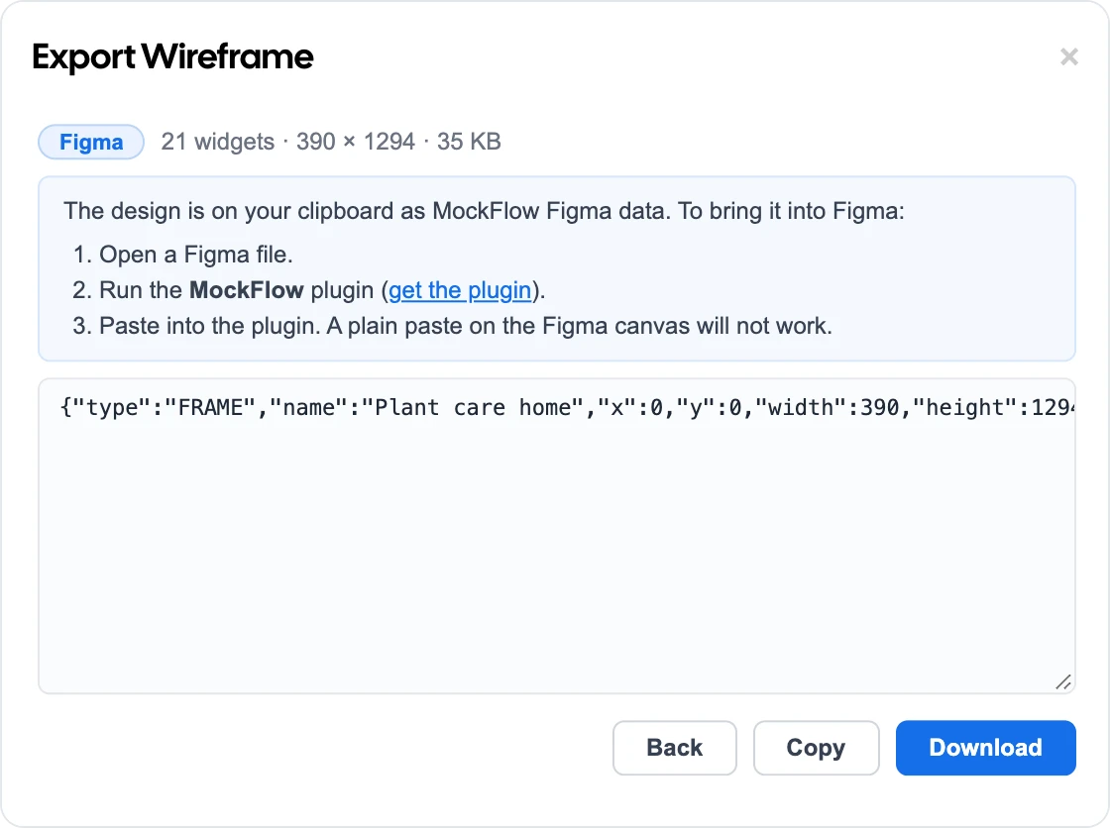Click the '21 widgets · 390 × 1294 · 35 KB' text
The image size is (1110, 828).
(x=331, y=142)
